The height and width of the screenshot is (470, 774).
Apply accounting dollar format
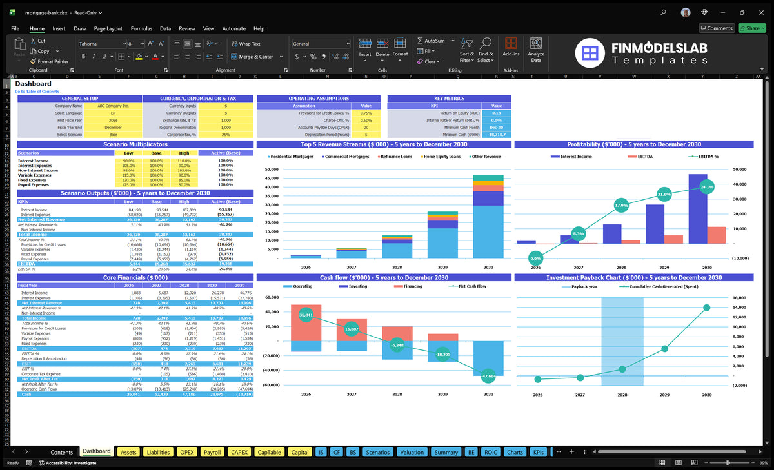coord(297,57)
